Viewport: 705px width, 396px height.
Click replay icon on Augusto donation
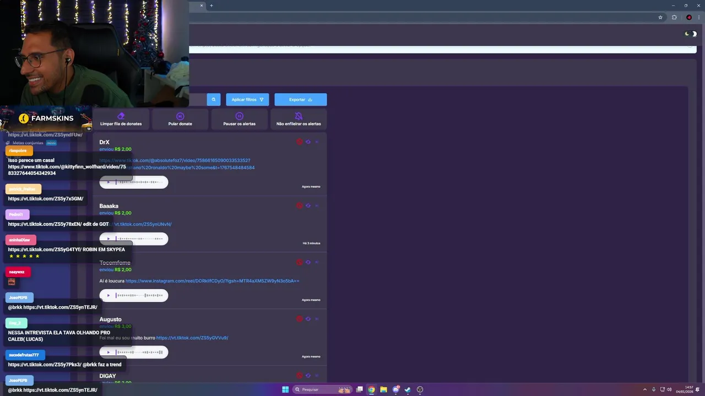308,319
